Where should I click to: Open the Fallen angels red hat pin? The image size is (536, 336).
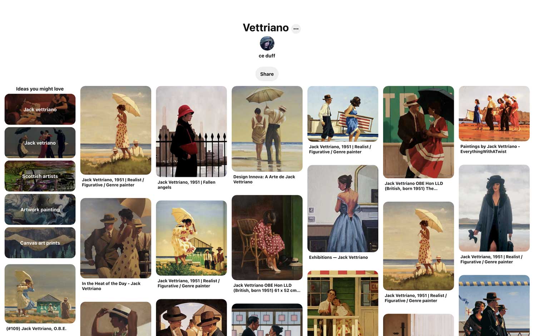[x=192, y=132]
